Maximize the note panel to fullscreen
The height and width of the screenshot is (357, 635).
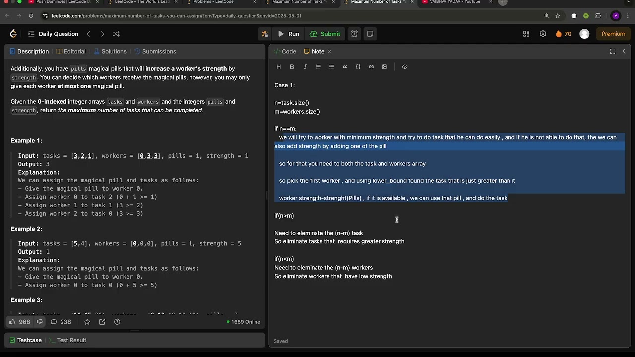613,51
